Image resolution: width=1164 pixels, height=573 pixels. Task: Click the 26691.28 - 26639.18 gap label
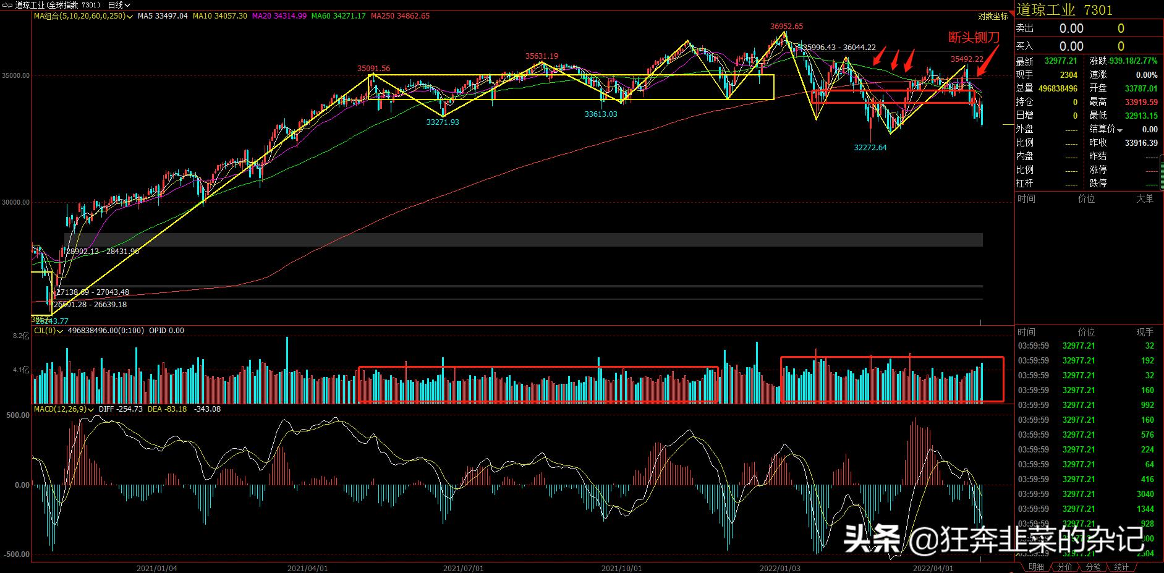tap(90, 305)
